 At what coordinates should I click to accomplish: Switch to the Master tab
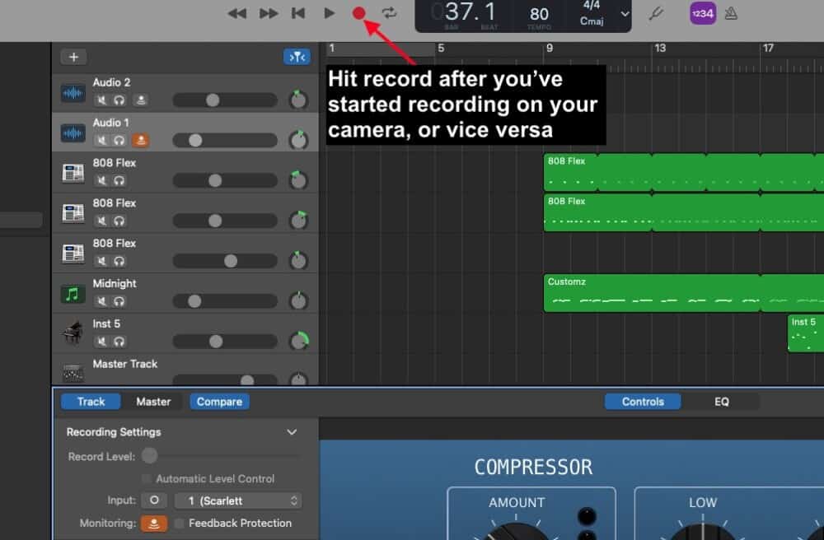tap(153, 402)
